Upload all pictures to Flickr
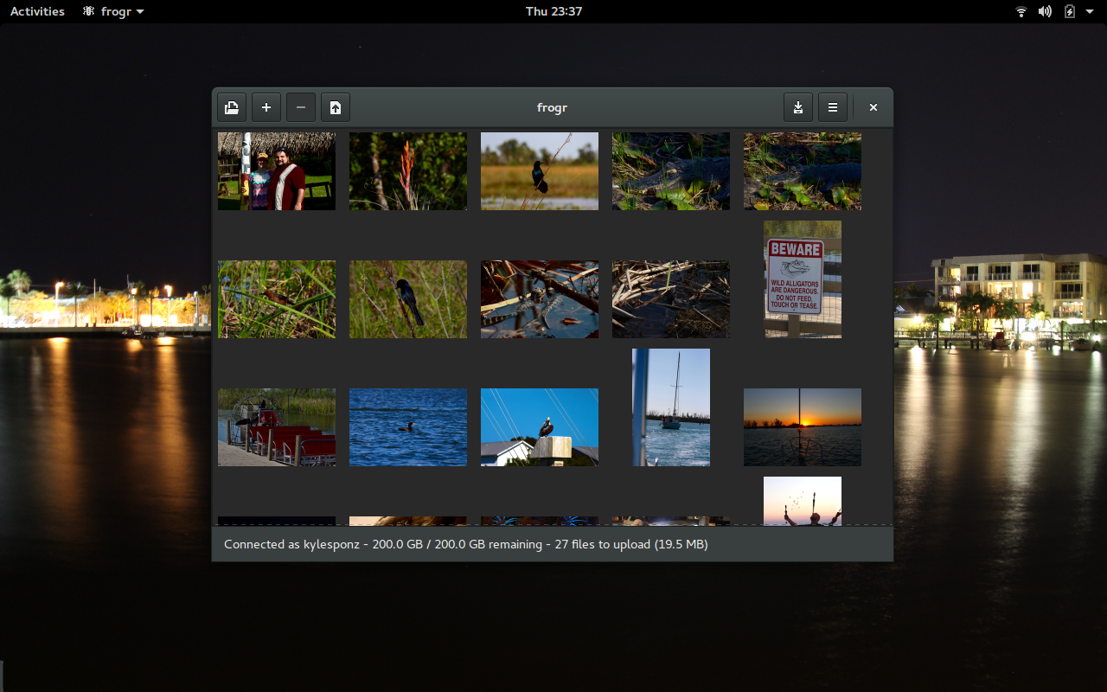This screenshot has width=1107, height=692. click(x=335, y=107)
